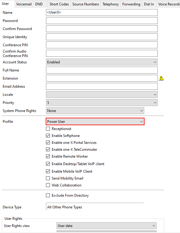The height and width of the screenshot is (233, 180).
Task: Open the Profile dropdown showing Power User
Action: tap(95, 122)
